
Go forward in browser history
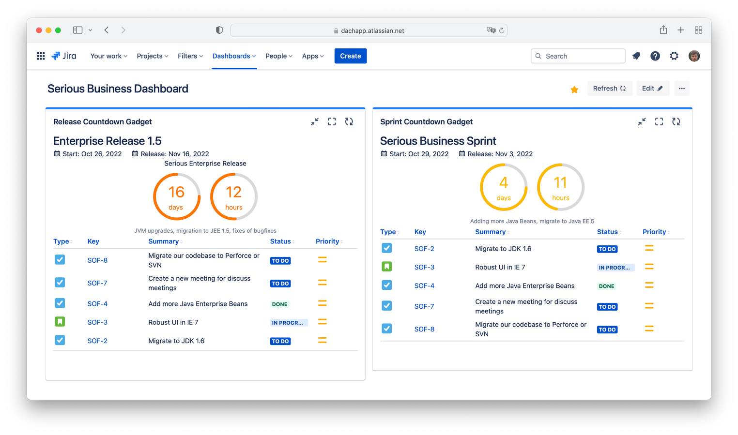tap(123, 30)
